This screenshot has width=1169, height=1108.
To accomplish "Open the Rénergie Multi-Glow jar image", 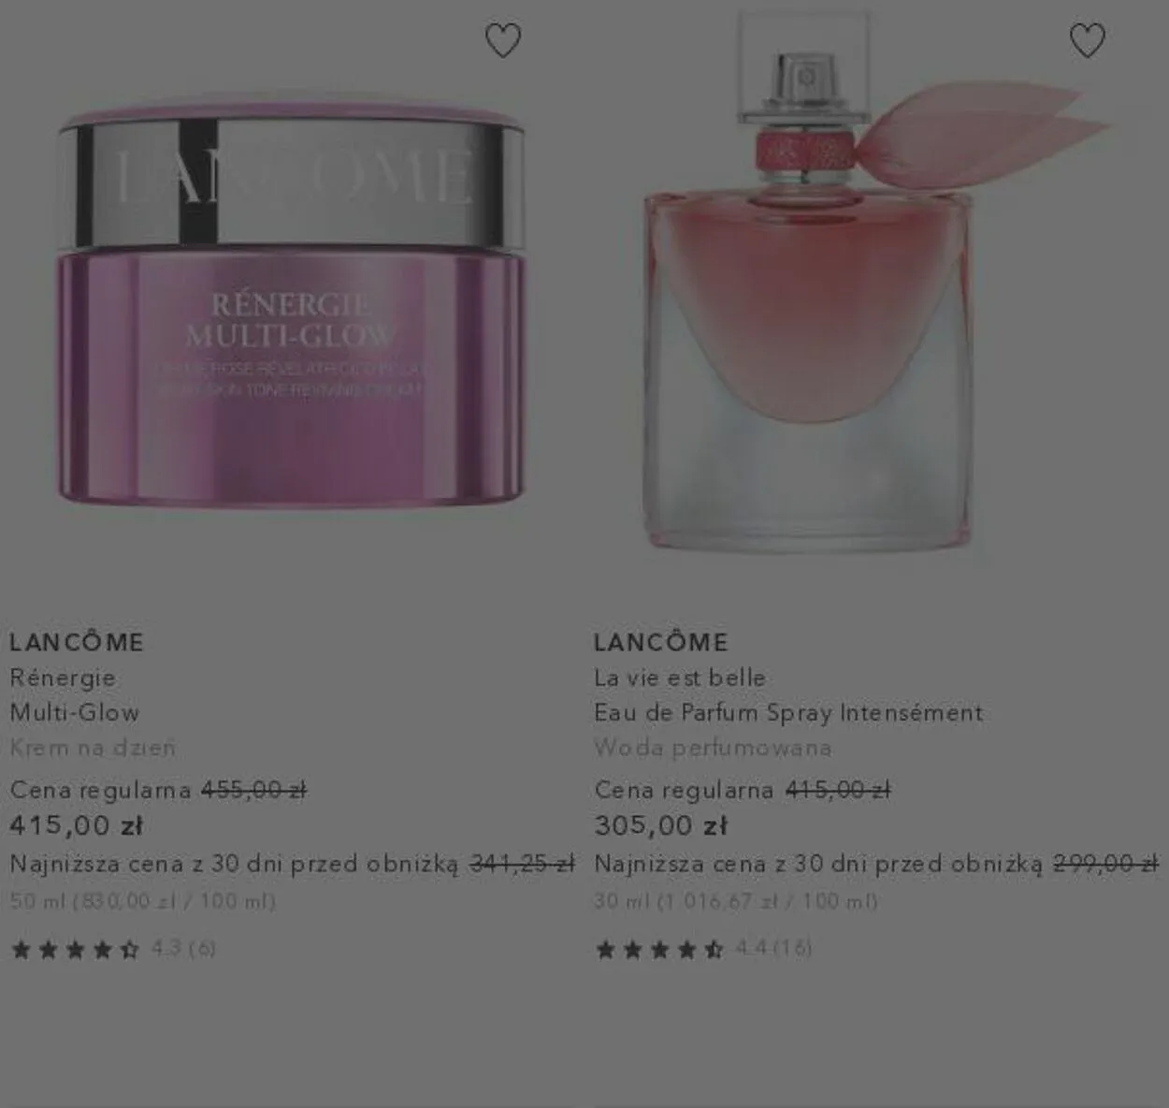I will (291, 300).
